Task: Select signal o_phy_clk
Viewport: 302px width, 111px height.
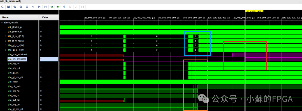Action: point(15,68)
